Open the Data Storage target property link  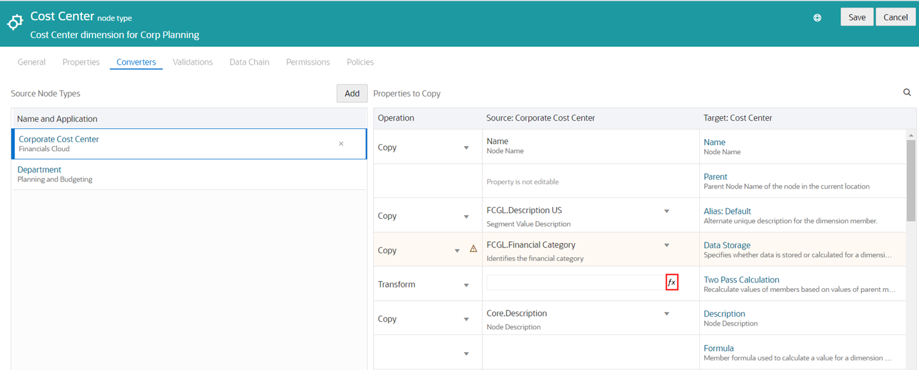click(x=727, y=245)
